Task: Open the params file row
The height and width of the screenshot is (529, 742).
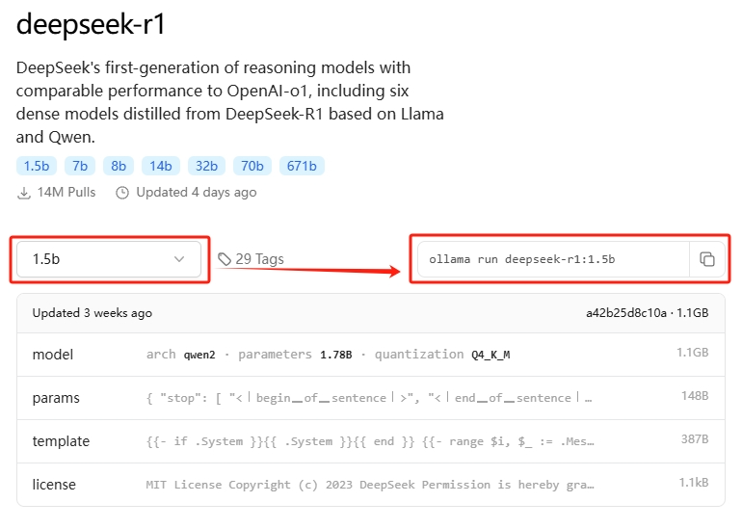Action: point(370,398)
